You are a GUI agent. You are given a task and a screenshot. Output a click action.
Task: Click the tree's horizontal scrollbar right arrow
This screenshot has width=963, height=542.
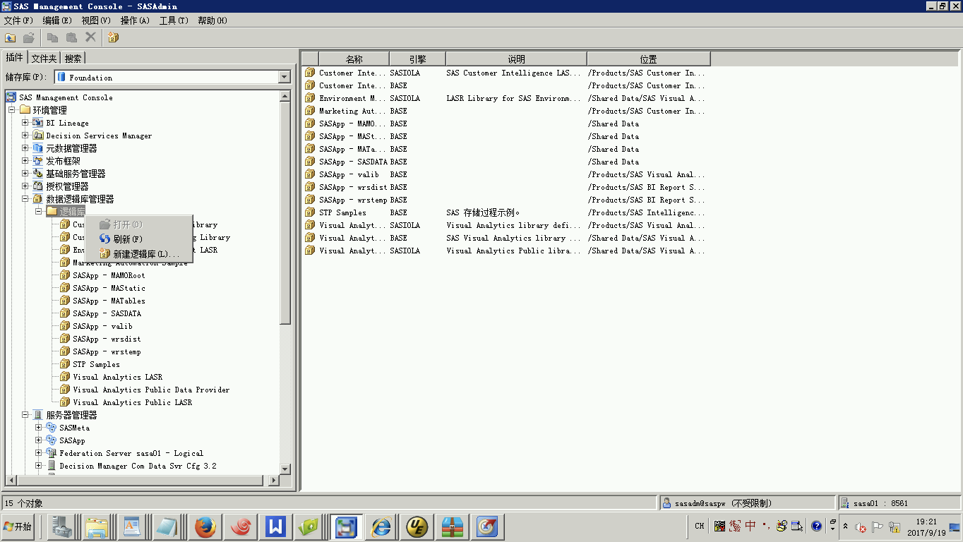(275, 481)
